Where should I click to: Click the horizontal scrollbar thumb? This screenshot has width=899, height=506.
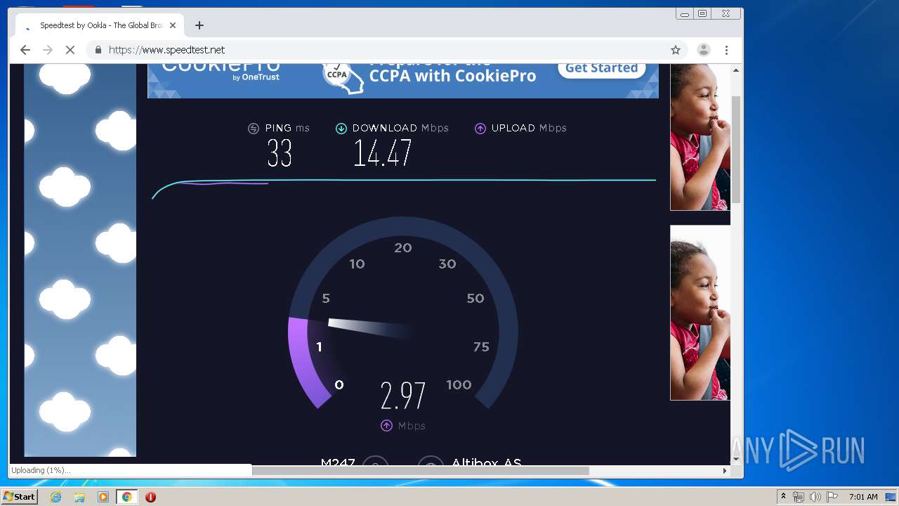pos(420,471)
